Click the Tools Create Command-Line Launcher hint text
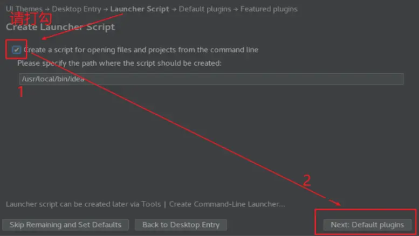419x236 pixels. (x=146, y=204)
